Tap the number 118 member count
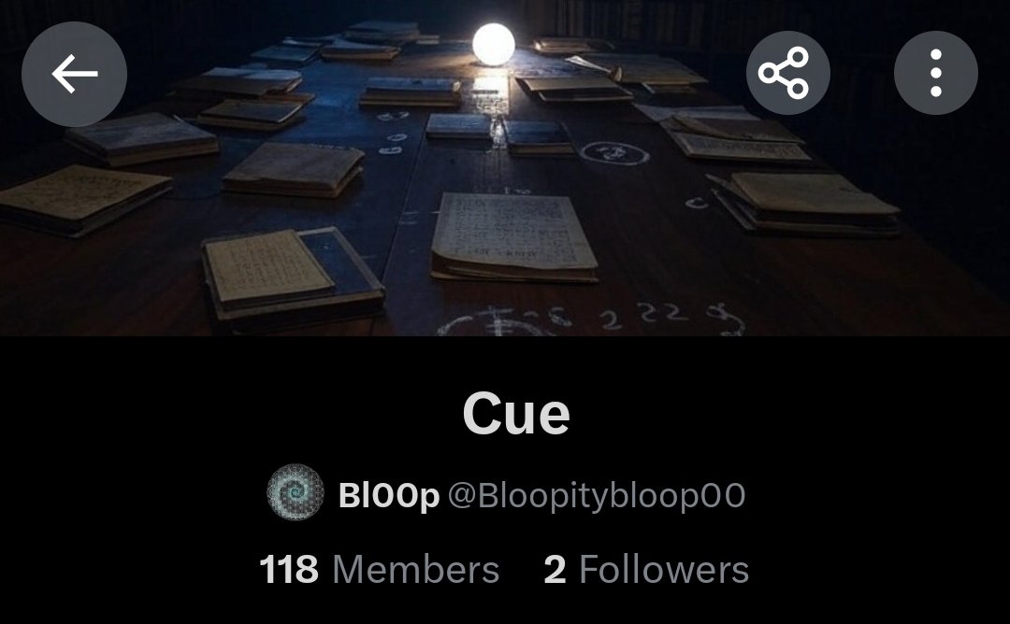 pos(289,570)
